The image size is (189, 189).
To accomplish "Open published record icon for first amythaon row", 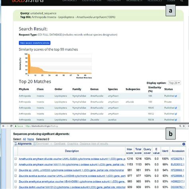I will pos(176,96).
